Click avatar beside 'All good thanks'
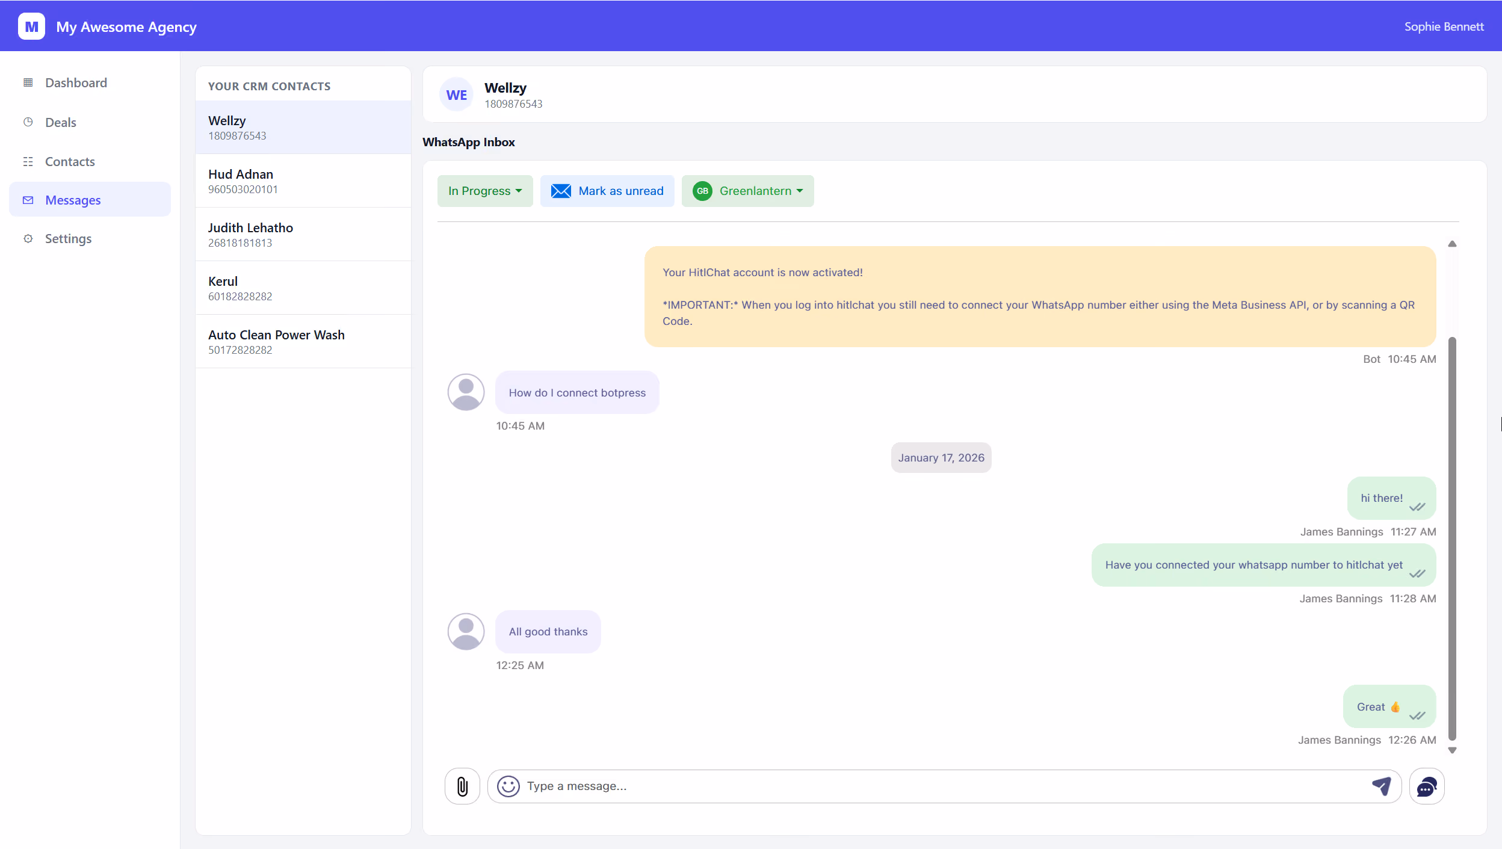Screen dimensions: 1502x849 click(466, 632)
